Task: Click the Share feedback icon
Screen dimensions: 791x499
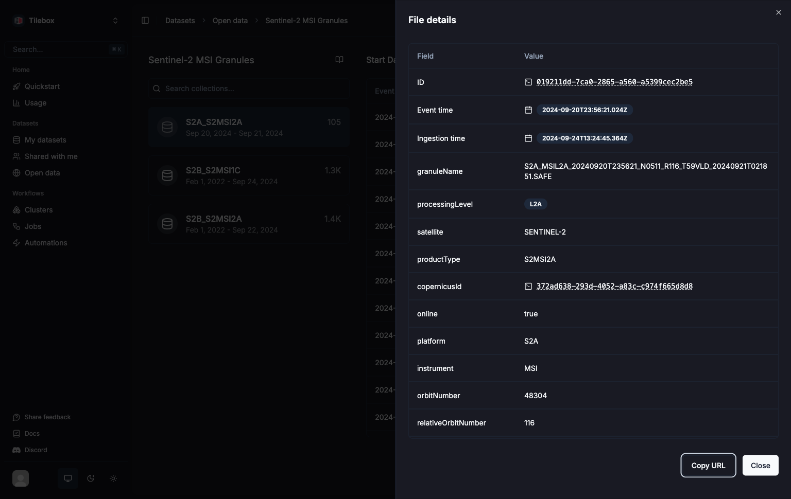Action: pos(16,417)
